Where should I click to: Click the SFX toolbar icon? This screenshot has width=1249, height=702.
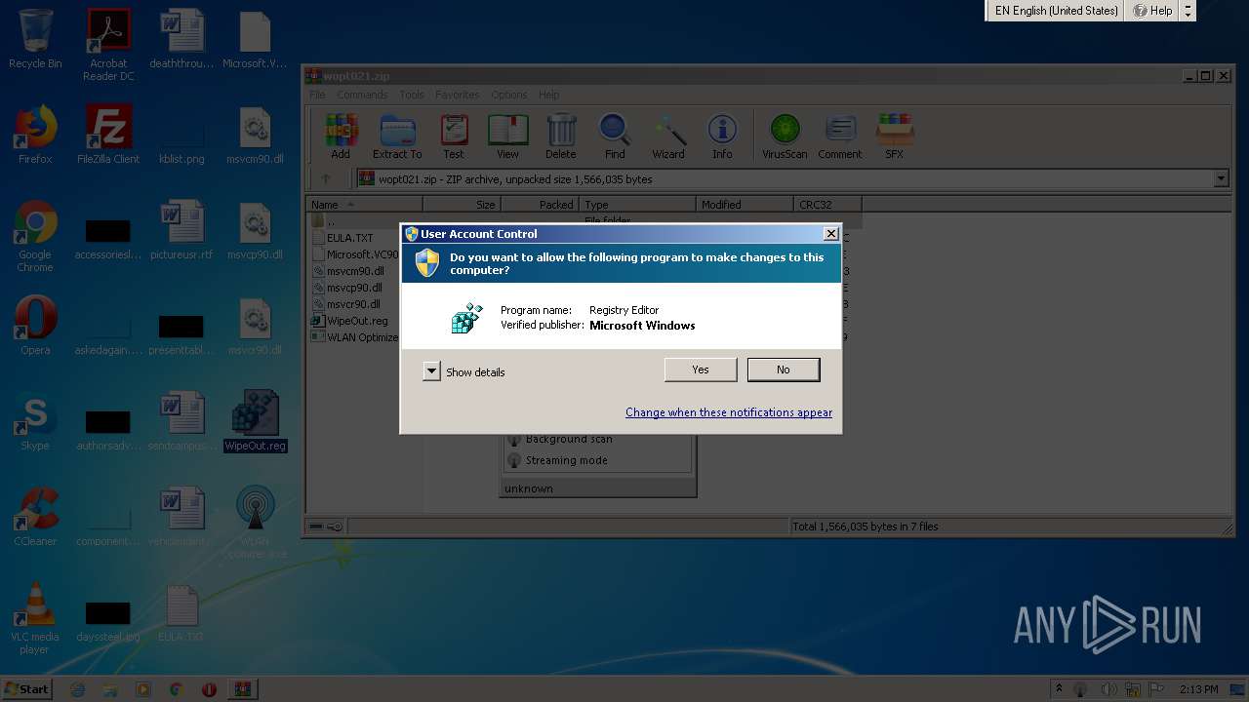[894, 136]
